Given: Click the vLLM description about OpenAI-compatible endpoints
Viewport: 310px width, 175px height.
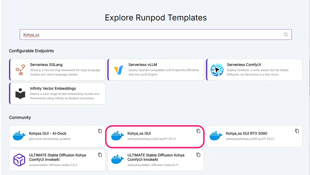Looking at the screenshot, I should pos(164,72).
